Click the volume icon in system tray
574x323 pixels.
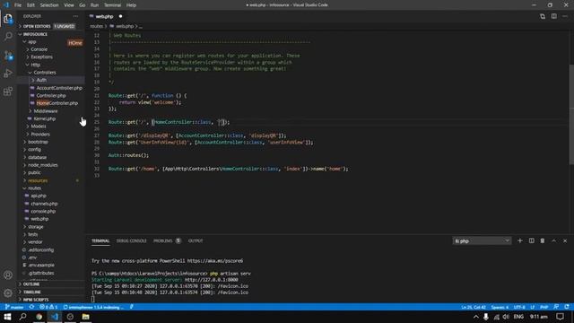pos(506,317)
